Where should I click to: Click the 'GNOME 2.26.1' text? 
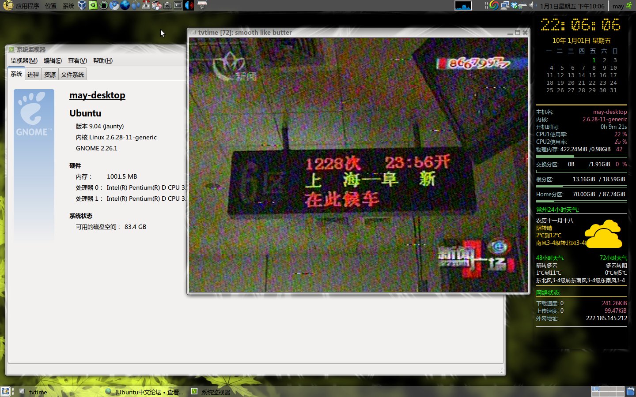pos(97,148)
